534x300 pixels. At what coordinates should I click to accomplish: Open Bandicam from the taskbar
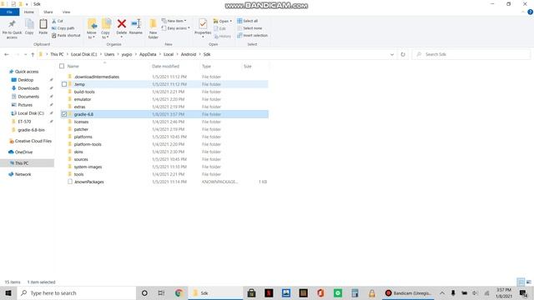pos(408,292)
